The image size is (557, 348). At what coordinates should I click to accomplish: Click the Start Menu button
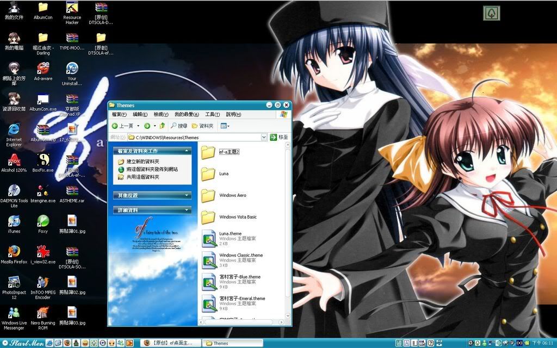[23, 343]
